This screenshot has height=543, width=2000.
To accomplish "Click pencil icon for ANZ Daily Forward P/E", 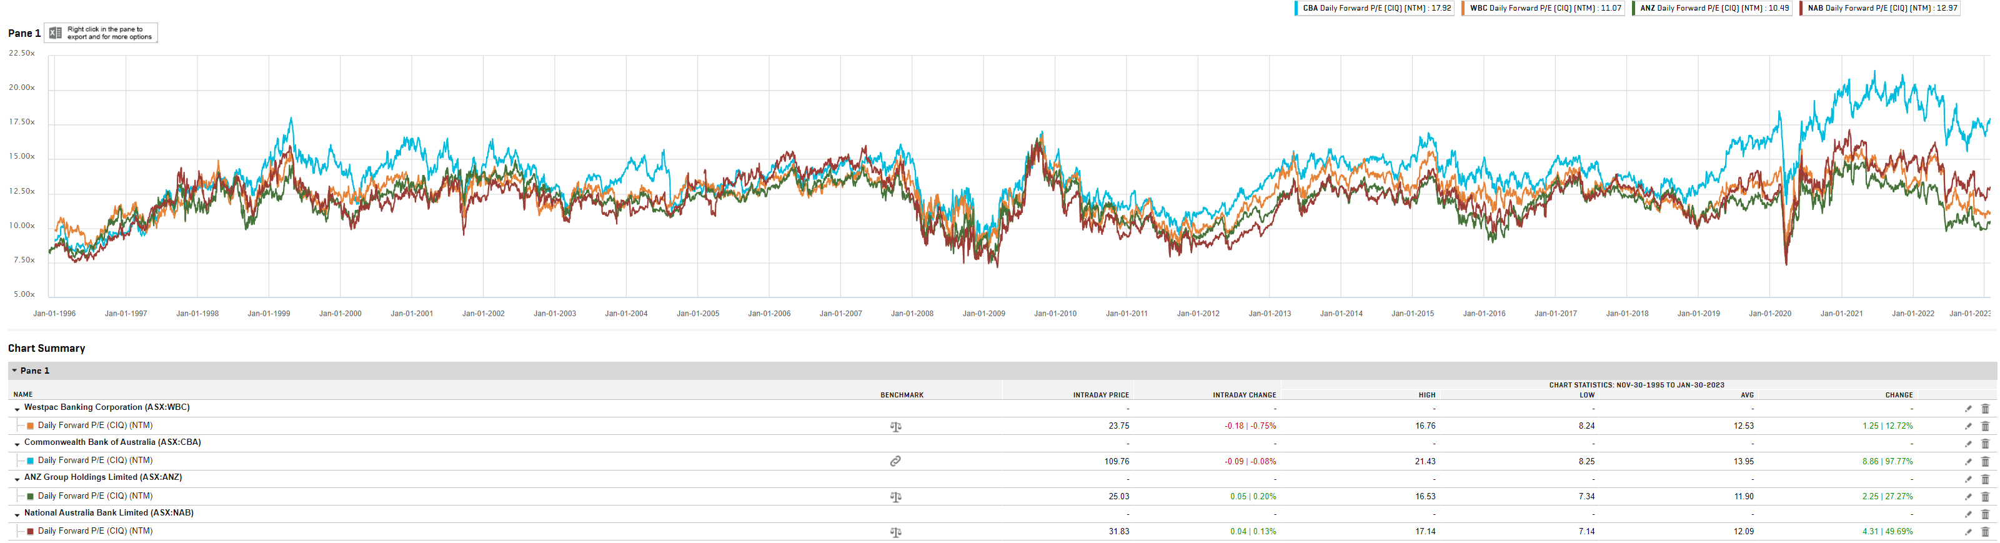I will (1968, 496).
